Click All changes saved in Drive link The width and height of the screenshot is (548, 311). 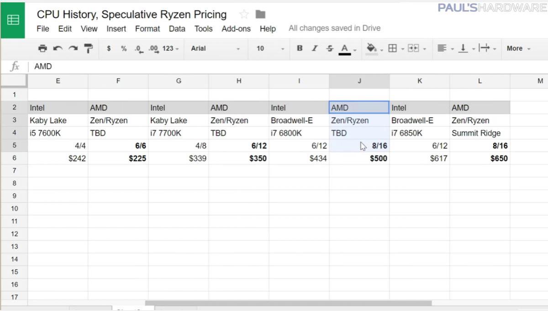[334, 28]
